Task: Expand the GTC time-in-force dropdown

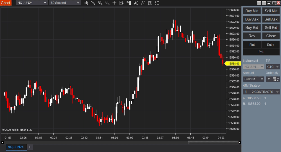Action: click(x=273, y=67)
